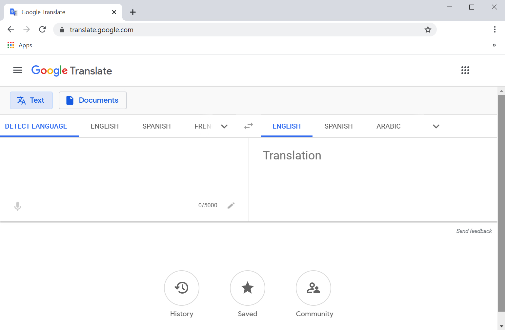
Task: Select the Google Translate browser tab
Action: (x=63, y=12)
